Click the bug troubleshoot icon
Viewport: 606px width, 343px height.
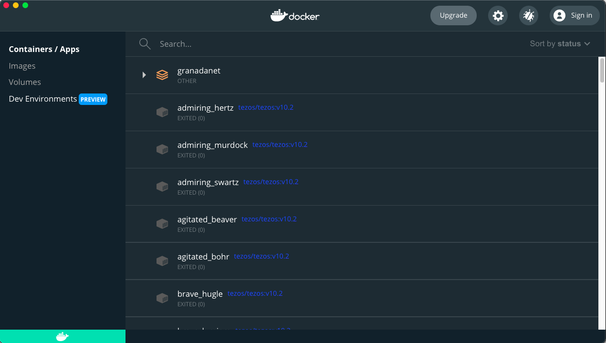529,16
